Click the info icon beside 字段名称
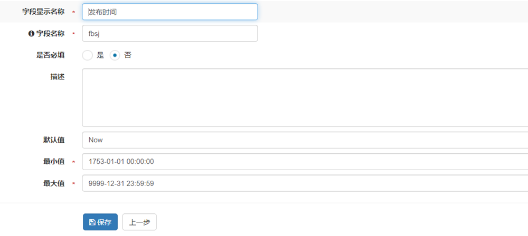This screenshot has width=528, height=236. 31,34
